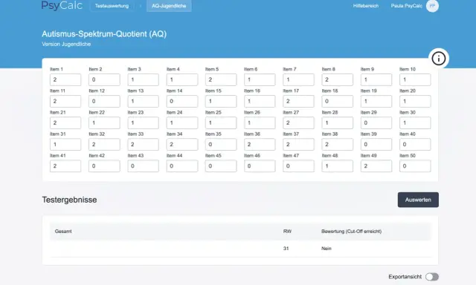
Task: Click the PsyCalc logo
Action: pos(62,5)
